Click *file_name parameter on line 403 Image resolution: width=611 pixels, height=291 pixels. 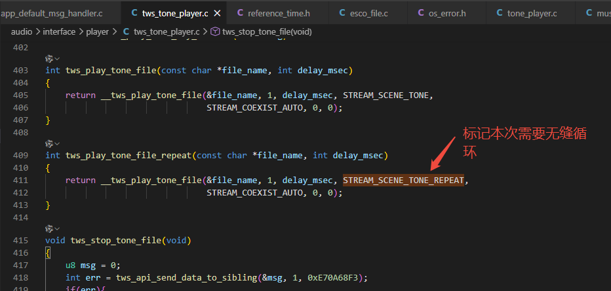point(243,71)
